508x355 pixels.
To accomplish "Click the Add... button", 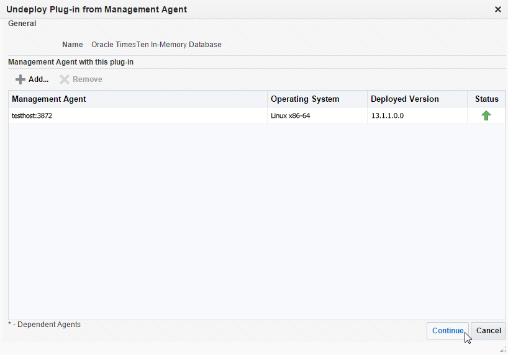I will coord(32,79).
